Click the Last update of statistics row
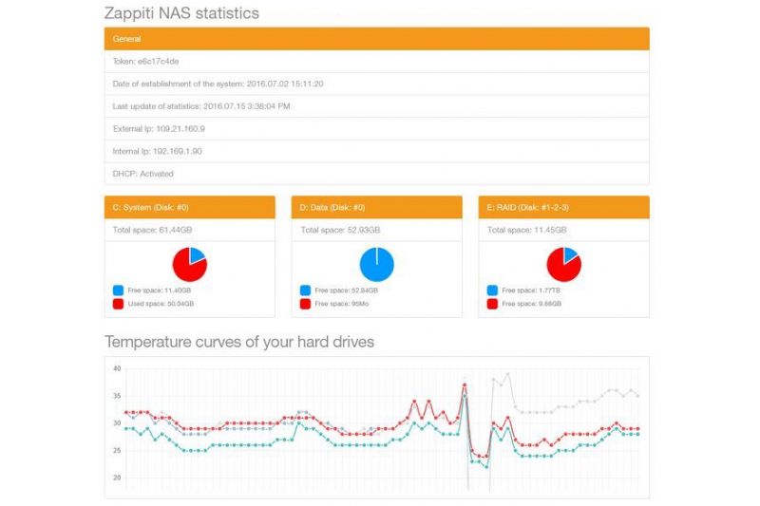The image size is (760, 506). coord(376,106)
